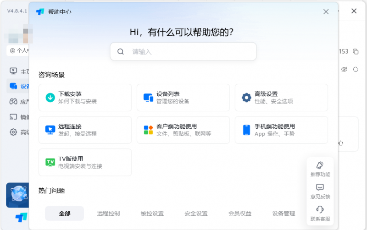Screen dimensions: 367x230
Task: Switch to the 设备管理 tab
Action: click(x=284, y=214)
